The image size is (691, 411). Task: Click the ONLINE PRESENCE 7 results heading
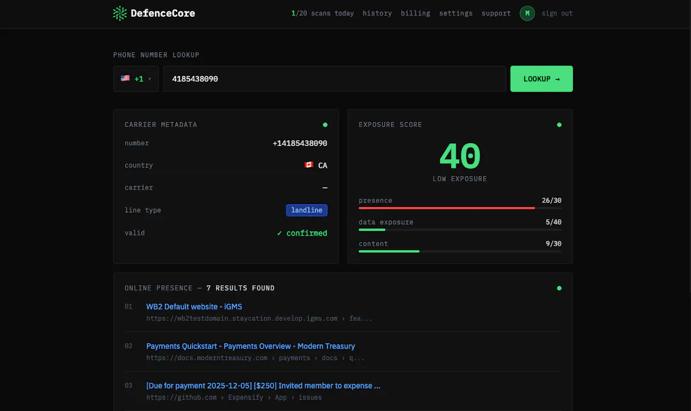tap(200, 288)
